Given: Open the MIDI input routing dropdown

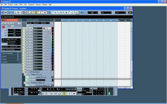Looking at the screenshot, I should pos(11,39).
